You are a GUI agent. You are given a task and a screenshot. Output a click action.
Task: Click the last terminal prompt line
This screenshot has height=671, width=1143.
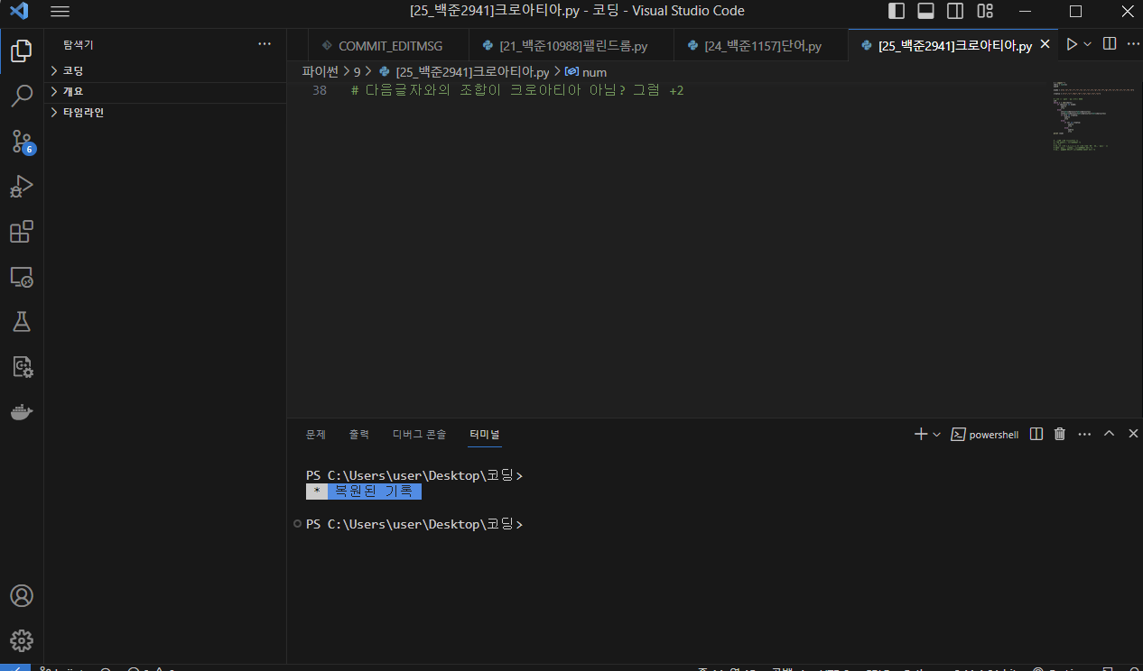coord(414,524)
